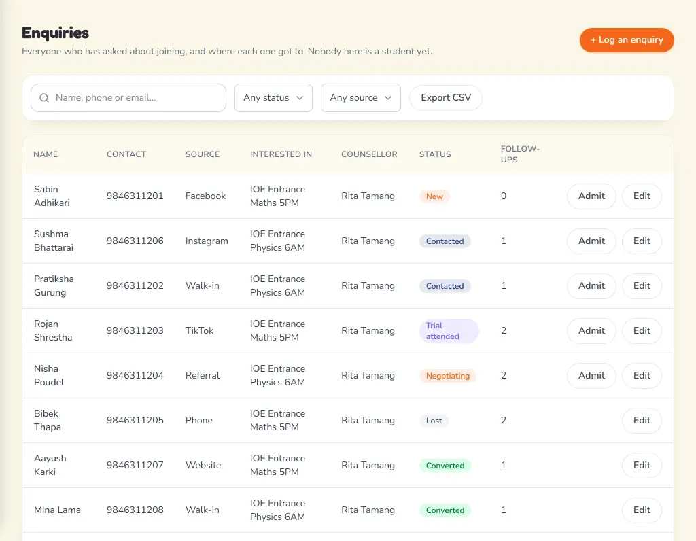Image resolution: width=696 pixels, height=541 pixels.
Task: Click the New status badge for Sabin Adhikari
Action: tap(434, 196)
